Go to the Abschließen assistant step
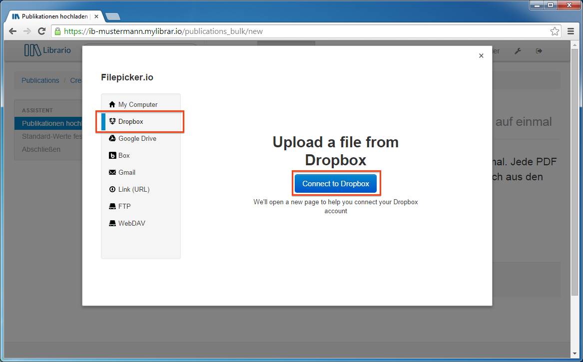 click(48, 149)
